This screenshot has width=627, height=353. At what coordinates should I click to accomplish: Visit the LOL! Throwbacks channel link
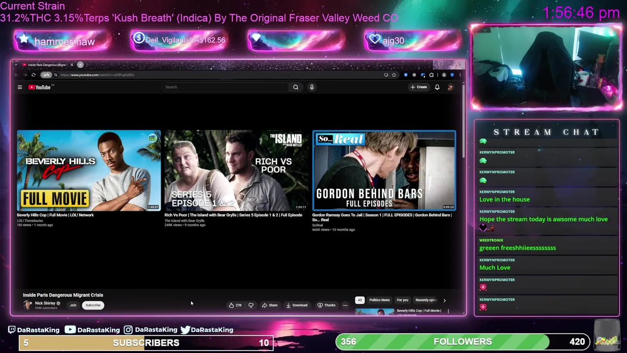[30, 221]
